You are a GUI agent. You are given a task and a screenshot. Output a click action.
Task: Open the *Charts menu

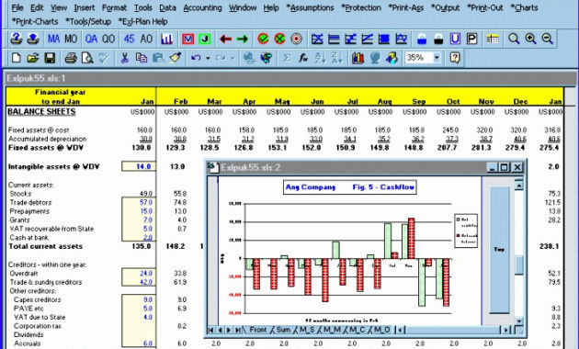(524, 7)
